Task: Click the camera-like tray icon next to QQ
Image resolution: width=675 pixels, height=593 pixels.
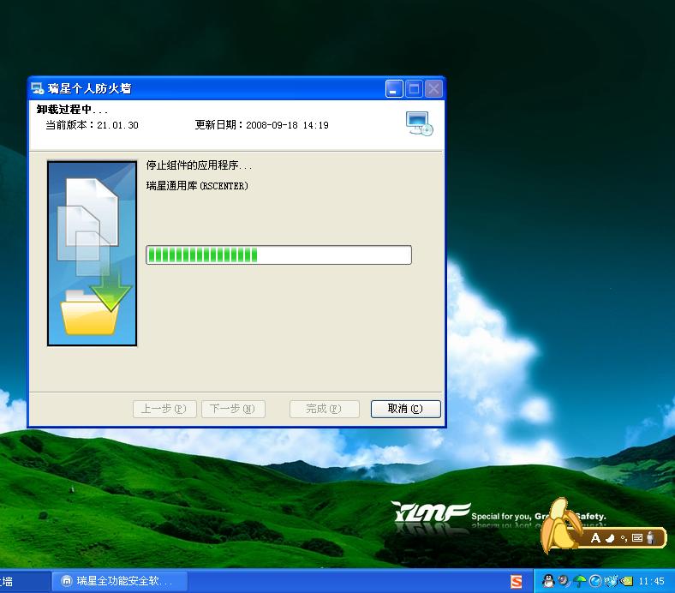Action: [x=564, y=581]
